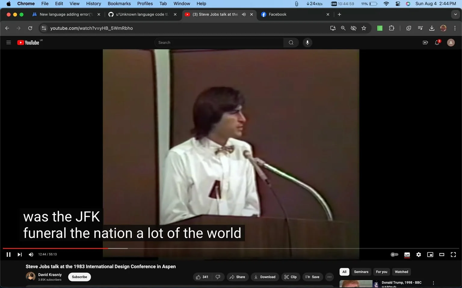Click the address bar URL
This screenshot has width=462, height=288.
point(91,28)
